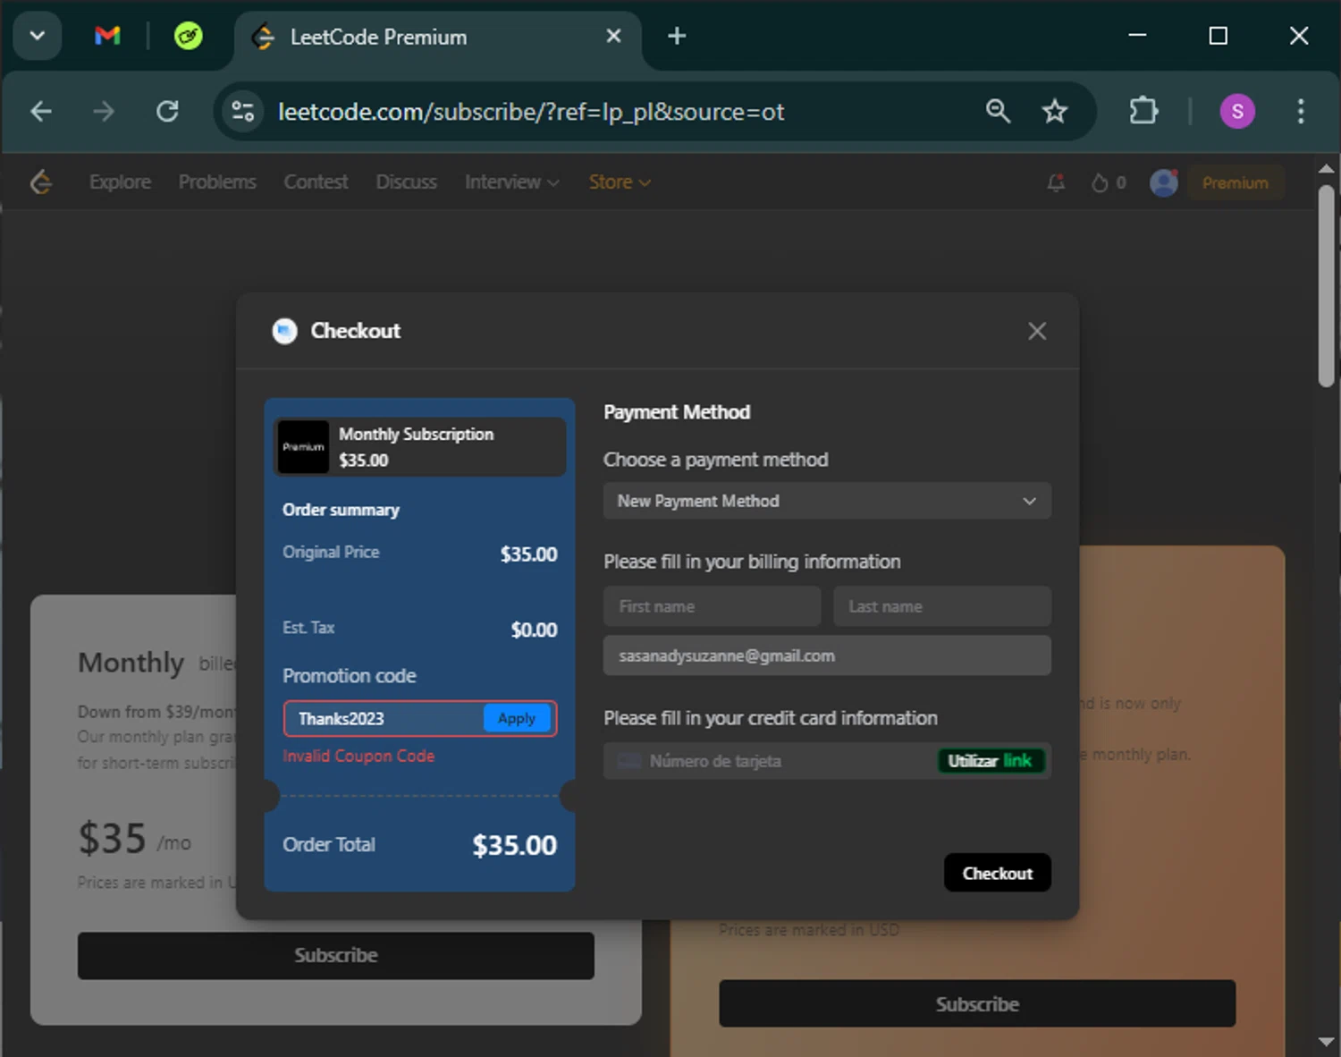Open the browser extensions puzzle icon
The height and width of the screenshot is (1057, 1341).
pyautogui.click(x=1143, y=112)
